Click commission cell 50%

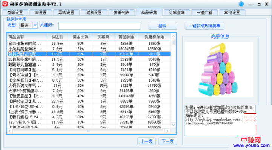pyautogui.click(x=80, y=44)
